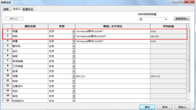Switch to the 配置特定 tab
The height and width of the screenshot is (110, 196).
(x=28, y=9)
